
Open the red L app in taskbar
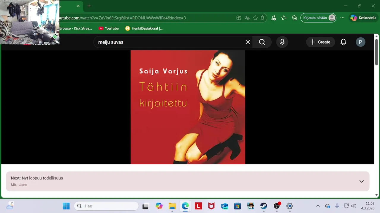[x=198, y=206]
